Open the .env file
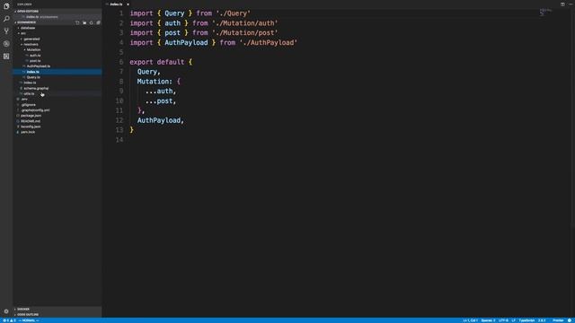575x323 pixels. 24,100
